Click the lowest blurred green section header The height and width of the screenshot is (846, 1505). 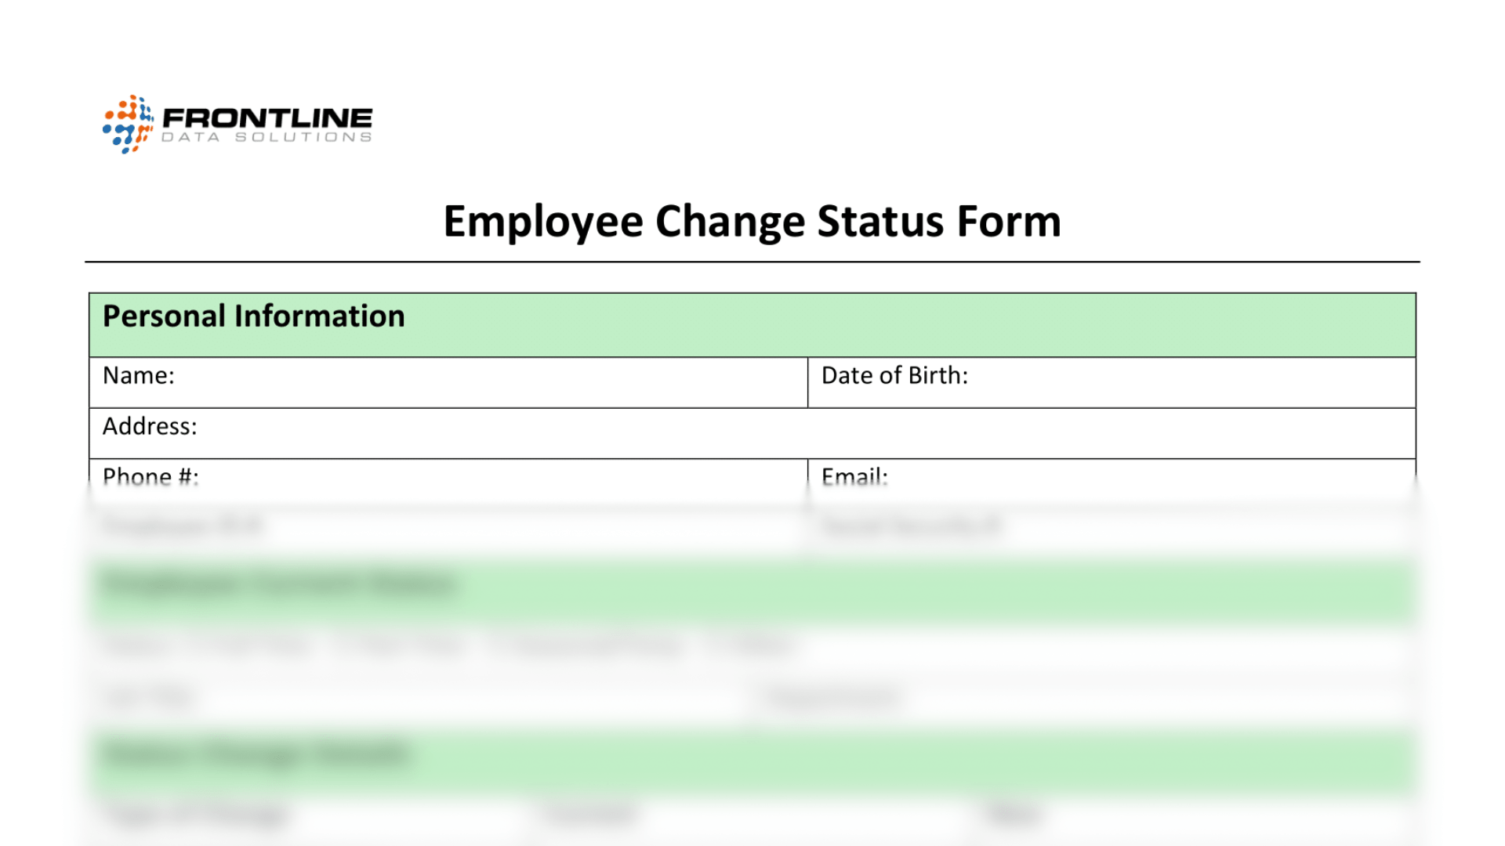point(752,758)
